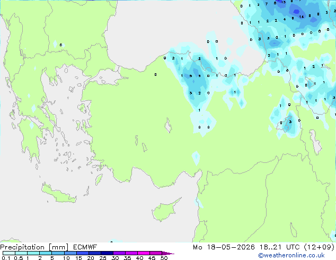Click the '0.5' legend value label
This screenshot has height=260, width=336.
click(x=18, y=258)
